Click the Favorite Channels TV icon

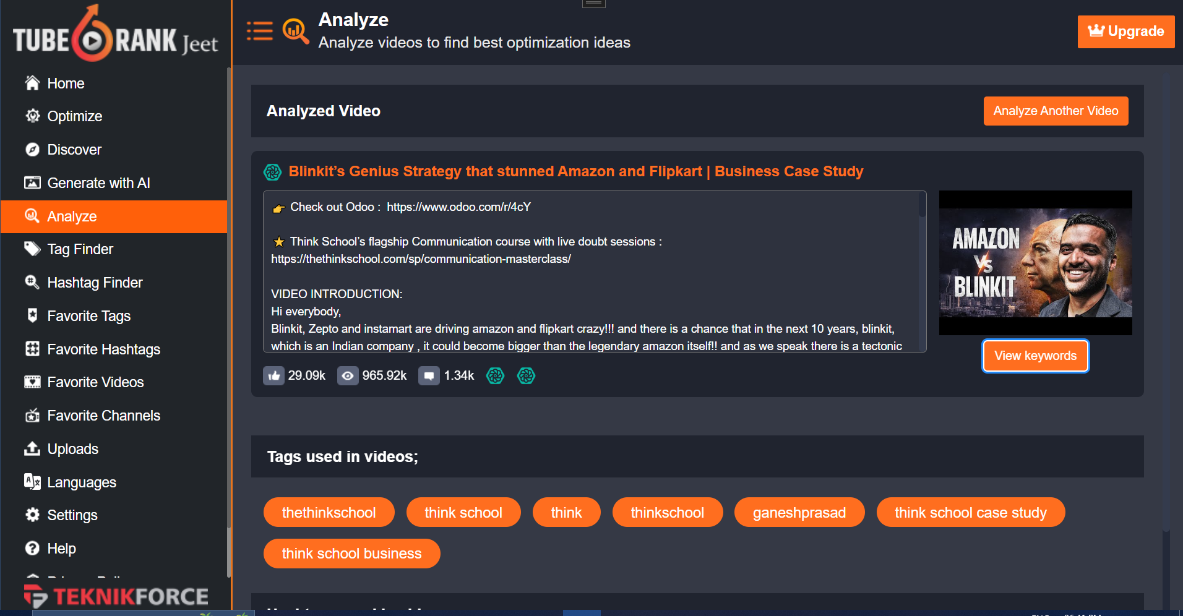(32, 415)
